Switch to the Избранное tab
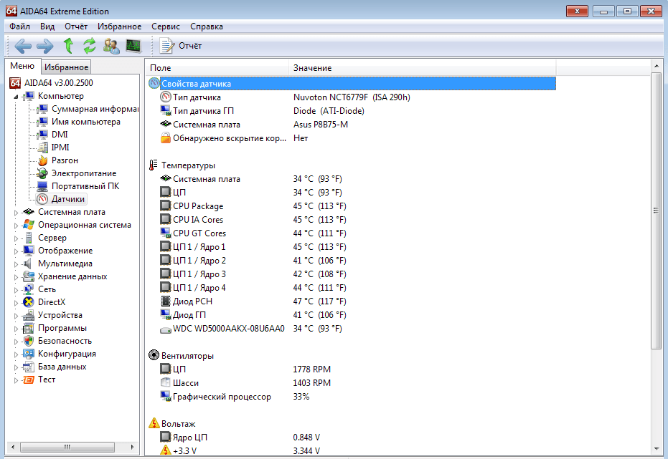Screen dimensions: 668x459 [67, 67]
